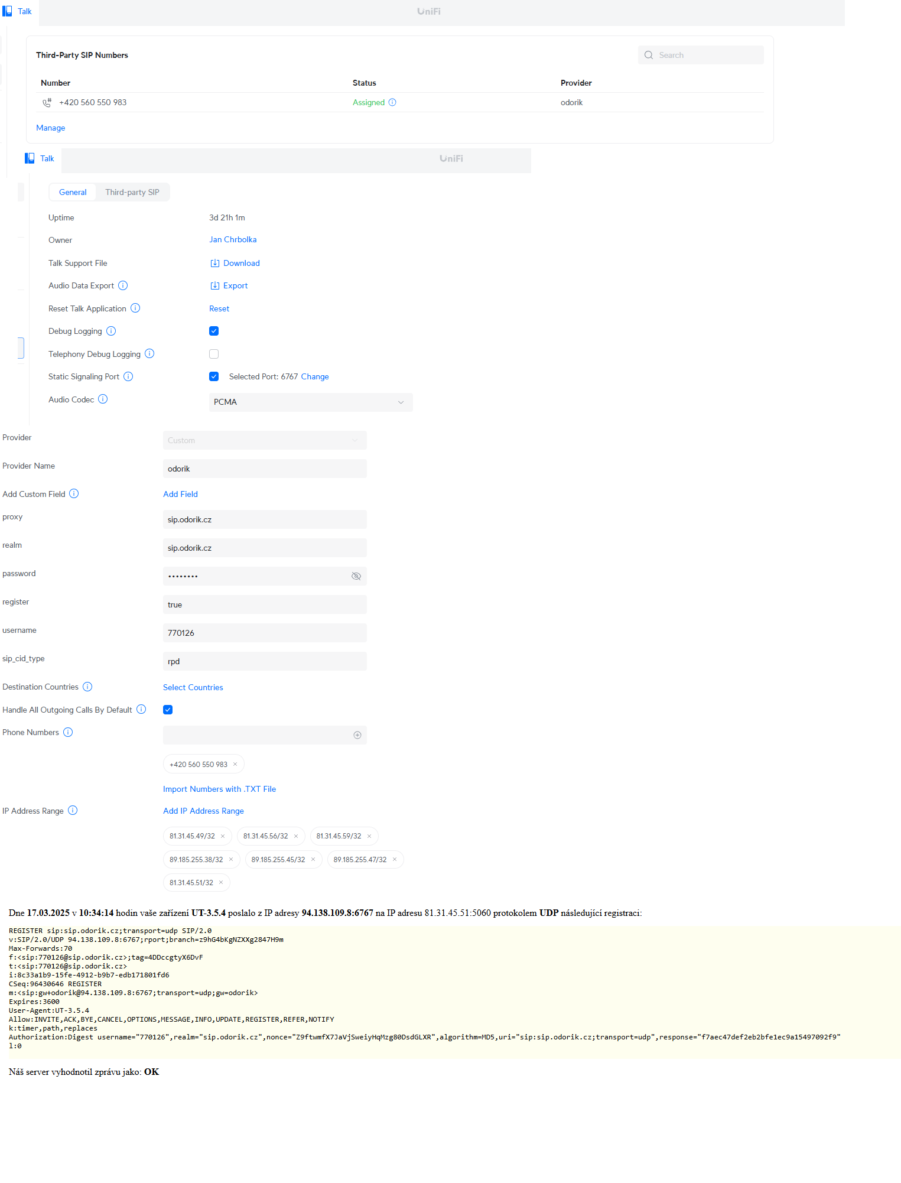Viewport: 901px width, 1183px height.
Task: Show info for Reset Talk Application
Action: pos(135,308)
